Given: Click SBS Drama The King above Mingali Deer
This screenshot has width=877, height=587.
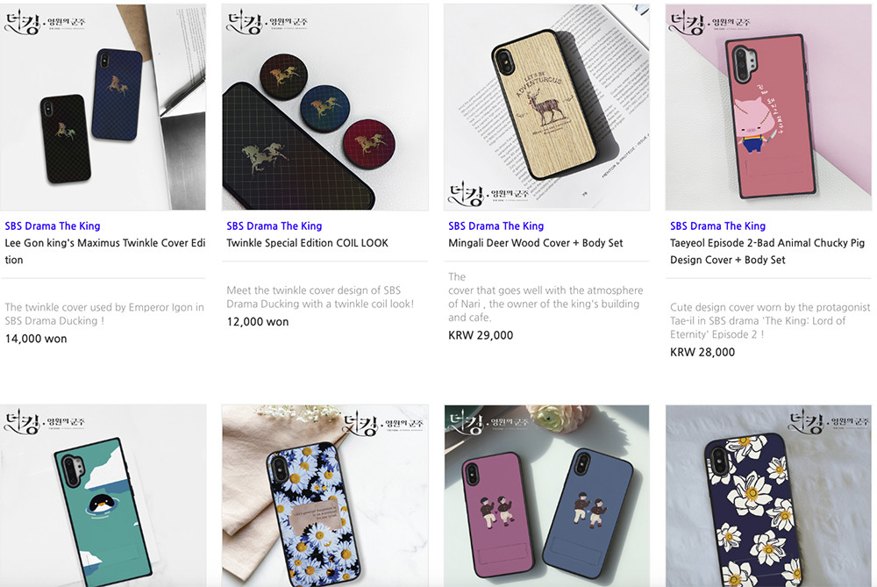Looking at the screenshot, I should [x=496, y=225].
